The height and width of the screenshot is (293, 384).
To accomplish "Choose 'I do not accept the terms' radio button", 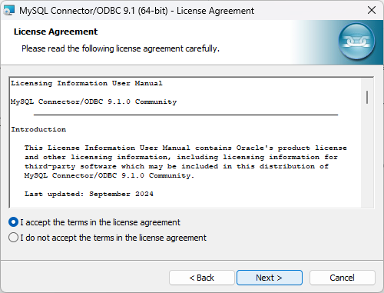I will (x=13, y=238).
